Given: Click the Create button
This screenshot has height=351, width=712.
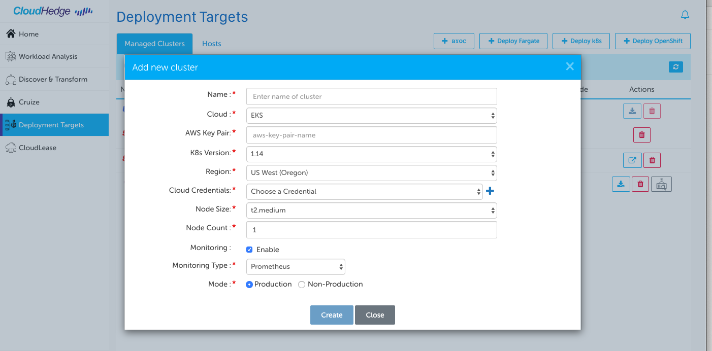Looking at the screenshot, I should tap(332, 315).
